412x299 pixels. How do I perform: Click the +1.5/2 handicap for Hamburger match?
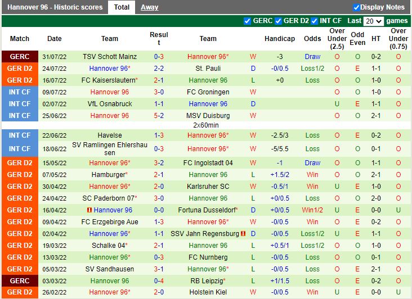click(x=280, y=175)
